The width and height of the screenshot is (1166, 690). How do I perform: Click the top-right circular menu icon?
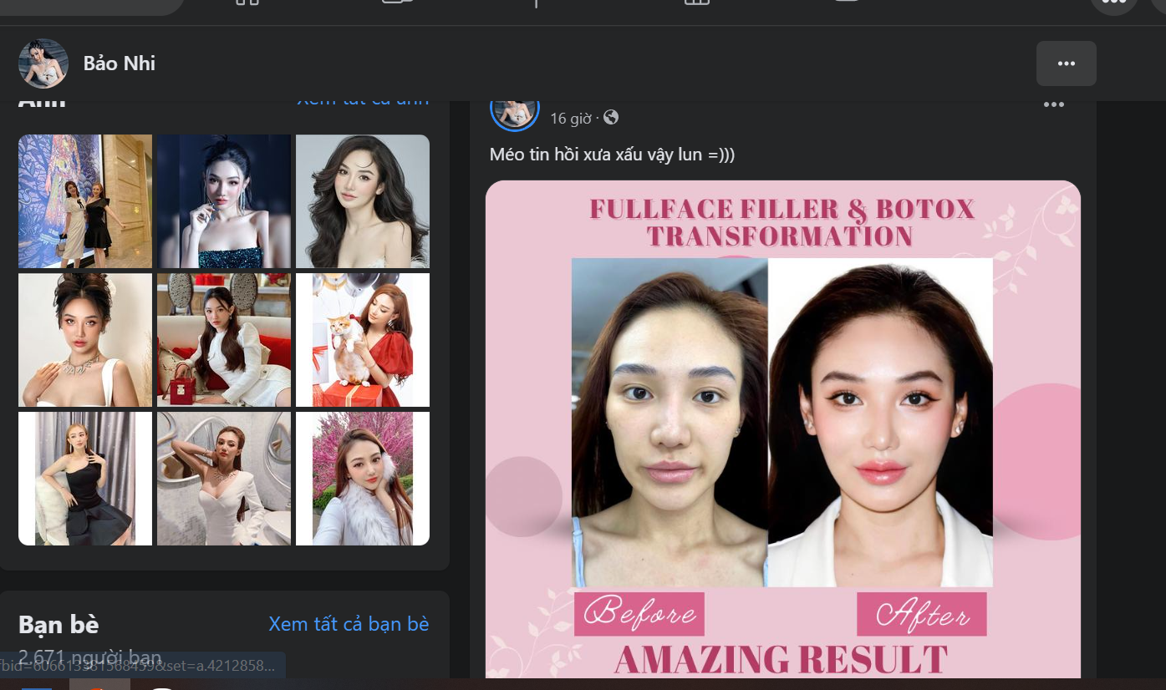(x=1113, y=4)
